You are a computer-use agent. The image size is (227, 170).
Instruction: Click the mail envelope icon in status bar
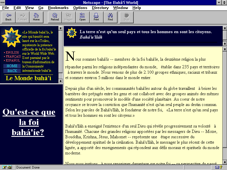tap(217, 167)
